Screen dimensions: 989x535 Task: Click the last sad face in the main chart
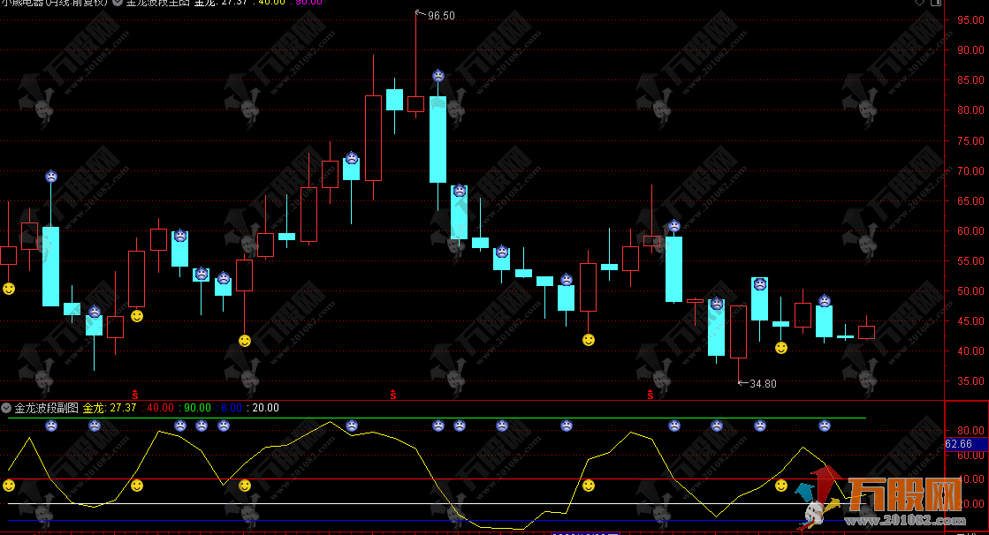(x=825, y=300)
